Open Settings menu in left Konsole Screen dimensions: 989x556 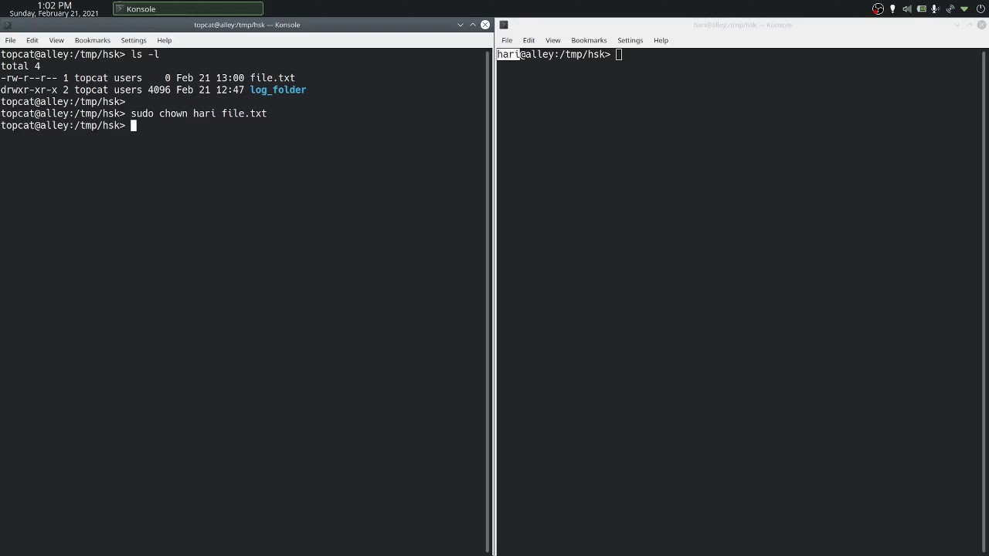click(134, 40)
